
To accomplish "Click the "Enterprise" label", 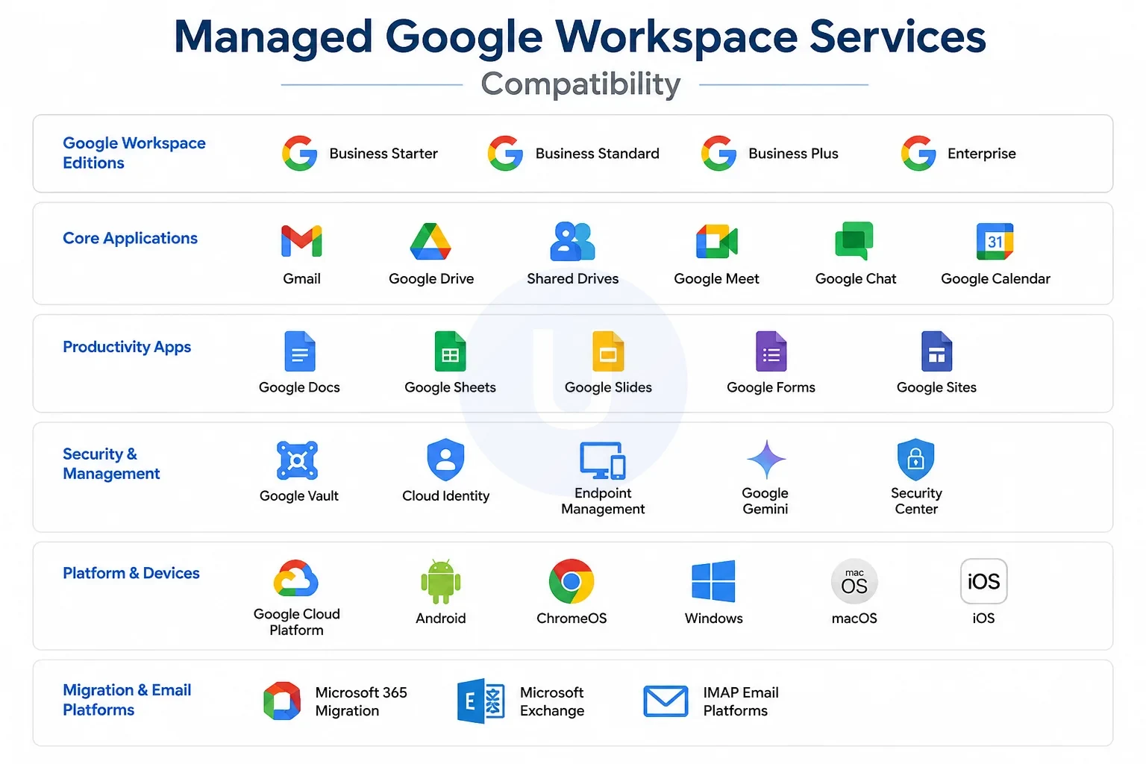I will click(982, 154).
